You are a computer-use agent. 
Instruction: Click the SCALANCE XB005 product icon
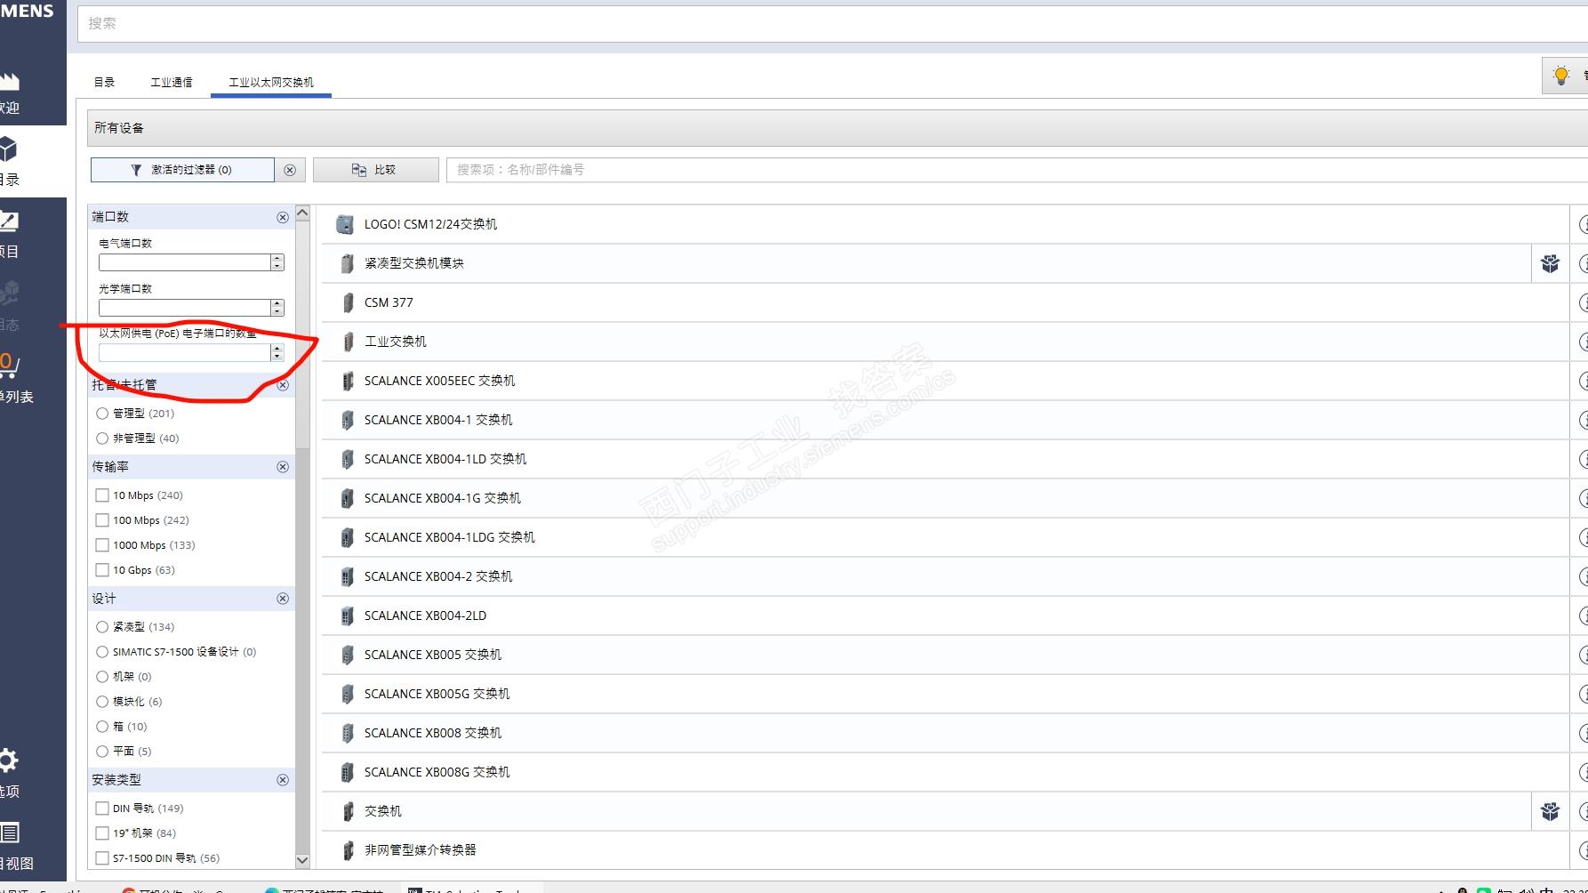[348, 655]
